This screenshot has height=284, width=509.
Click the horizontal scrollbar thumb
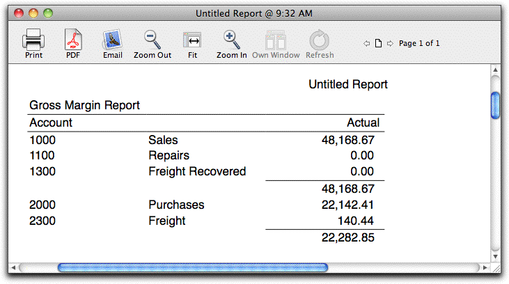[193, 268]
